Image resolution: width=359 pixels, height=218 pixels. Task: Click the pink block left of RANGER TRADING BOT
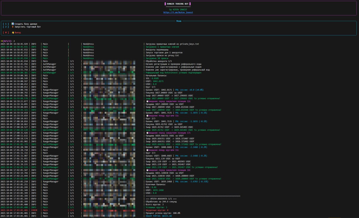point(165,4)
